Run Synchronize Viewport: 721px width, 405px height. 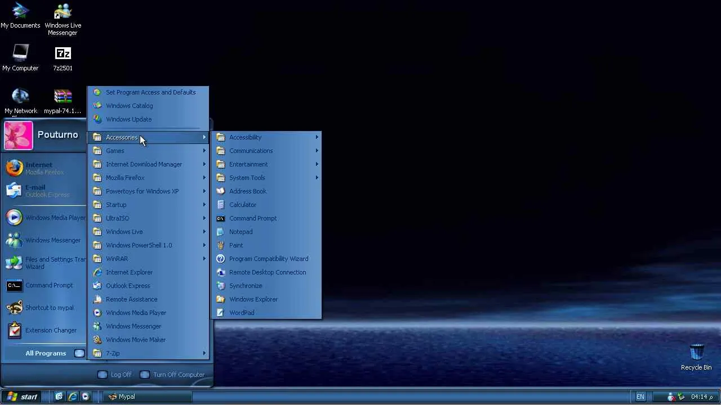pyautogui.click(x=266, y=286)
